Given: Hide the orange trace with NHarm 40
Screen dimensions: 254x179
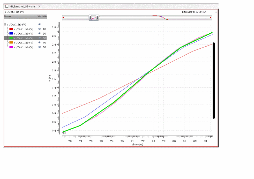Looking at the screenshot, I should [40, 43].
